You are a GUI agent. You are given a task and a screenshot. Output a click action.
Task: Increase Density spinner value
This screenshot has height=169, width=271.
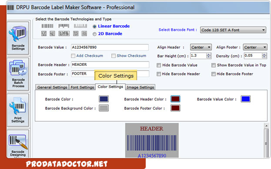264,54
